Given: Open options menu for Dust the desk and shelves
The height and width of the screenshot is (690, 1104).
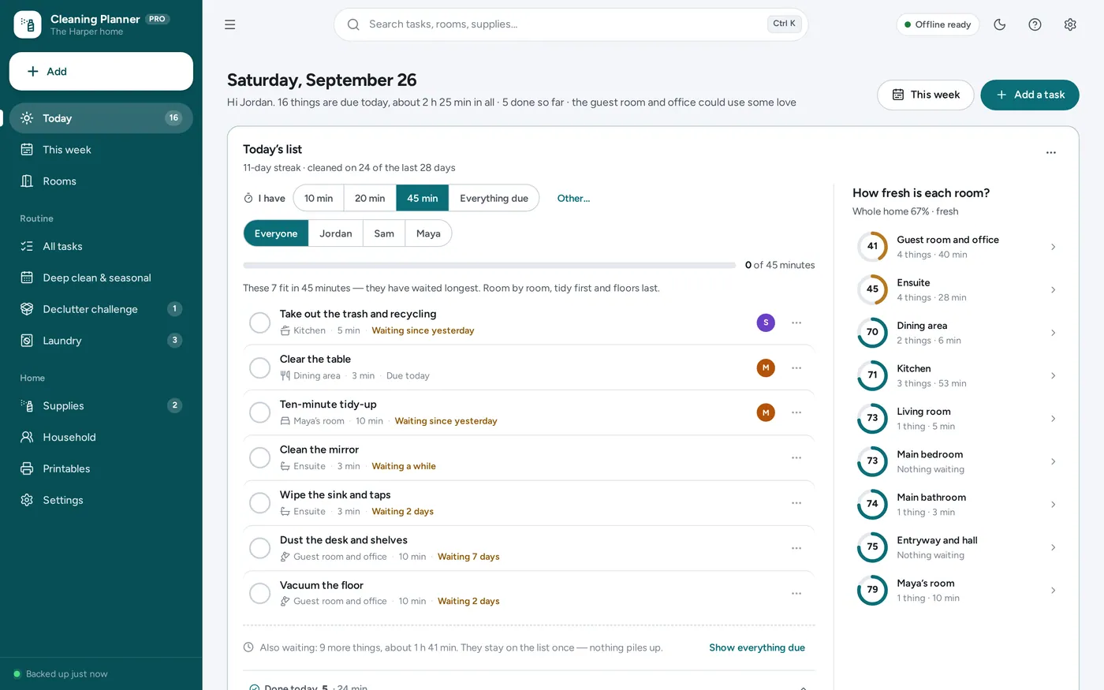Looking at the screenshot, I should click(x=796, y=548).
